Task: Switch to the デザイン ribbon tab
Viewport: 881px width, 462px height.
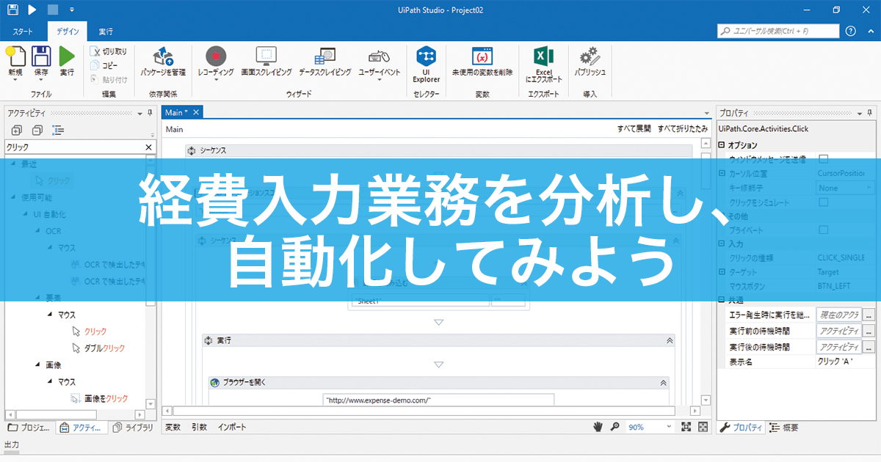Action: point(68,32)
